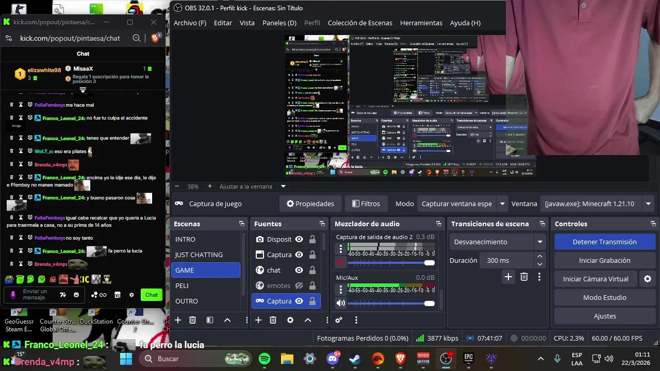Zoom in the OBS preview
The width and height of the screenshot is (660, 371).
pyautogui.click(x=209, y=186)
